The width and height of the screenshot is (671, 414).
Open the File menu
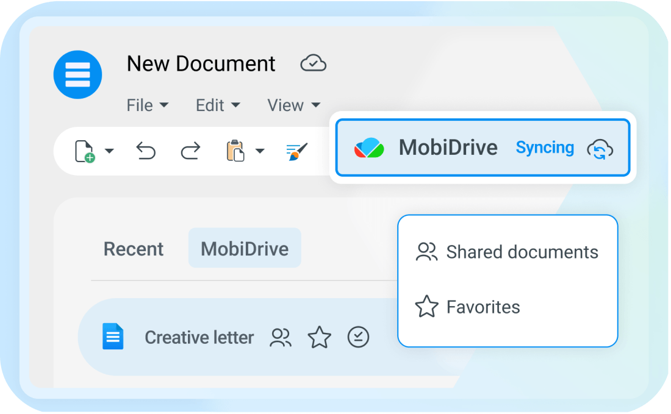147,105
